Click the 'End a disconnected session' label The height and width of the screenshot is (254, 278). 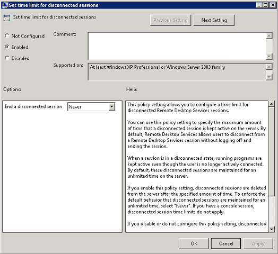pos(33,106)
